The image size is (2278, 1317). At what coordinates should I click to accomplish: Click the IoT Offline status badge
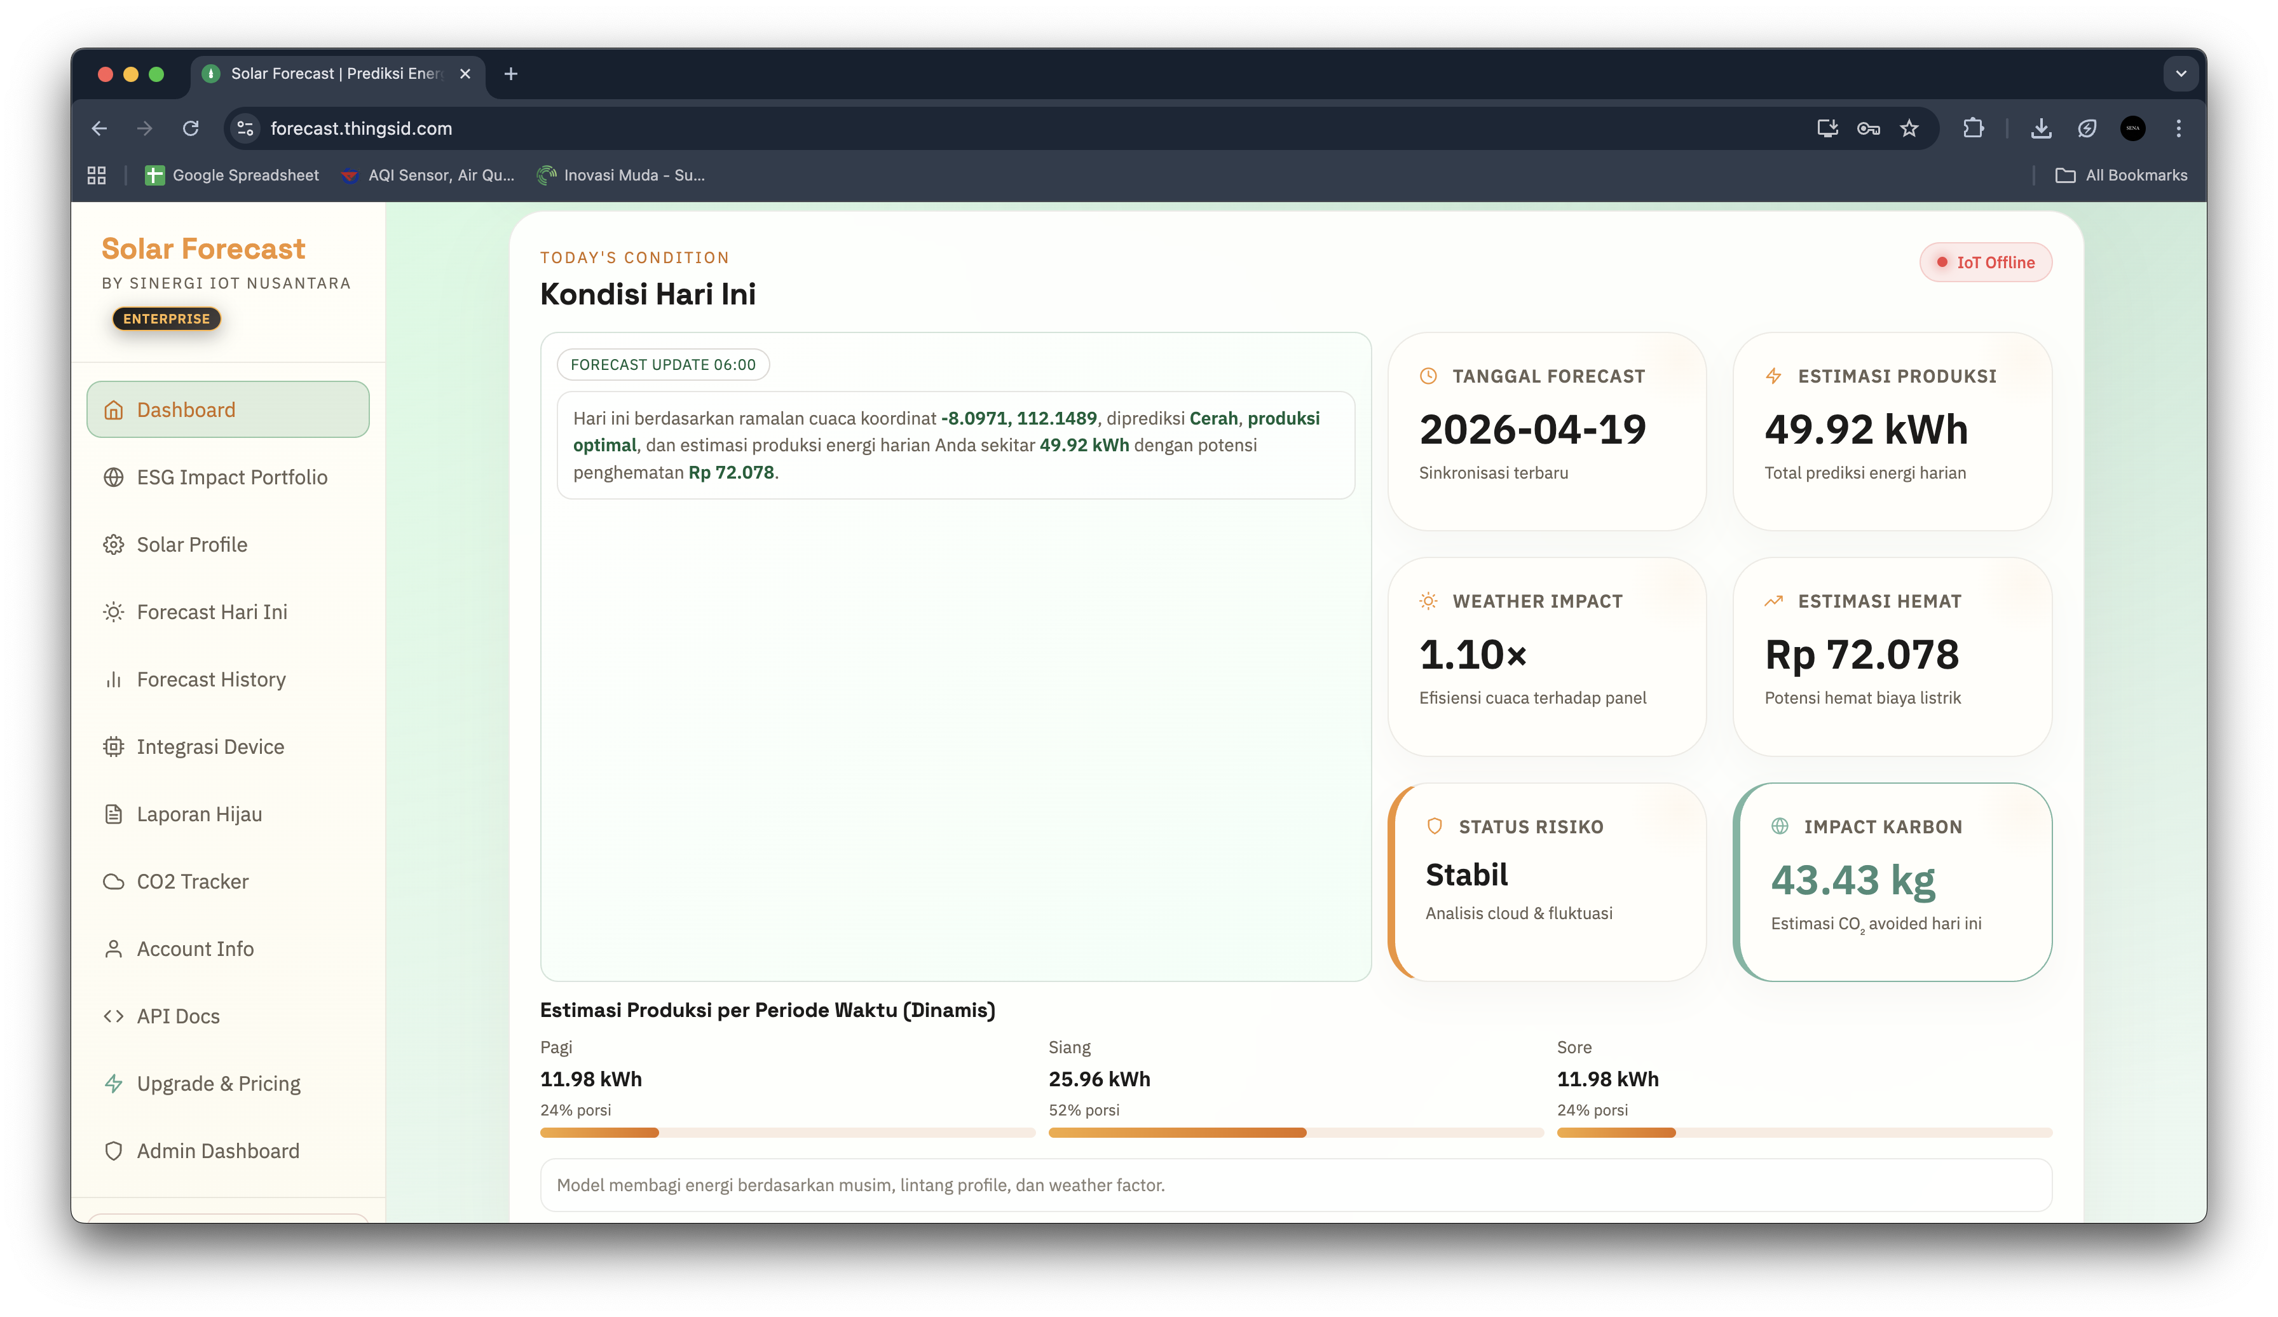click(1985, 262)
